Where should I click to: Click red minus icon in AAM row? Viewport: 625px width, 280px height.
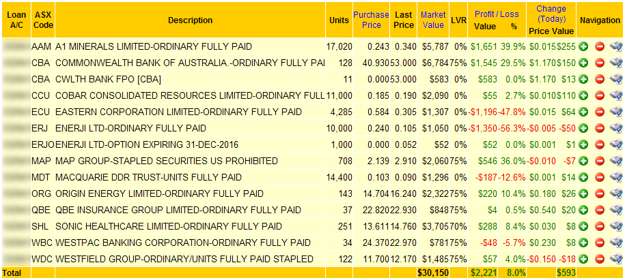600,46
